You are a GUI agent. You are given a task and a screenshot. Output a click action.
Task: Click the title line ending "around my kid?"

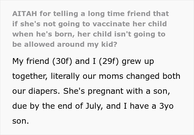coord(65,44)
